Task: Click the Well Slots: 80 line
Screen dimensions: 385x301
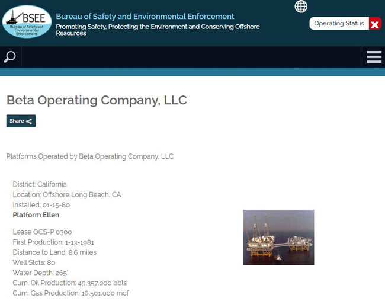Action: tap(34, 262)
